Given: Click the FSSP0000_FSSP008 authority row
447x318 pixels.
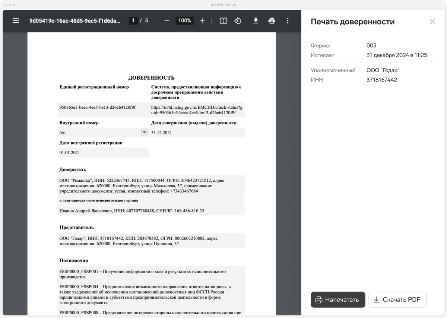Looking at the screenshot, I should [151, 312].
